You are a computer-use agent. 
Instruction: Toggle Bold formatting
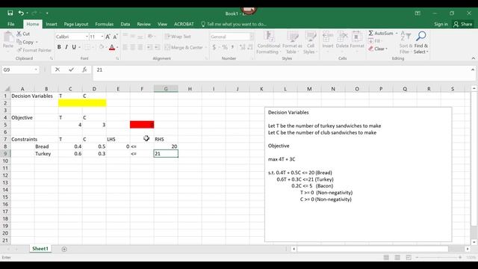click(59, 47)
